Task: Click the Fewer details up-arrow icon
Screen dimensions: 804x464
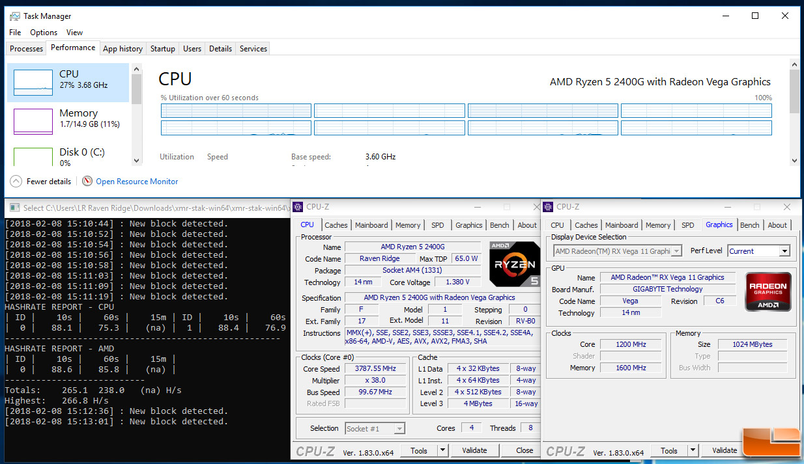Action: [x=16, y=182]
